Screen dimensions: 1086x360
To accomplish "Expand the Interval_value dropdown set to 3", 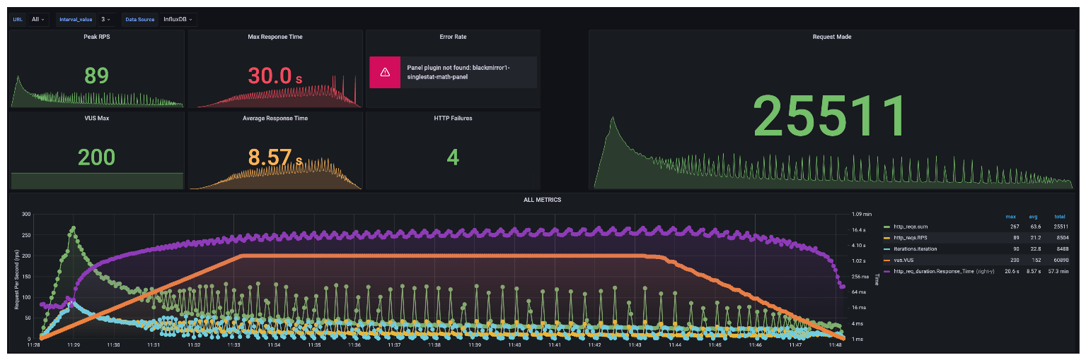I will (106, 19).
